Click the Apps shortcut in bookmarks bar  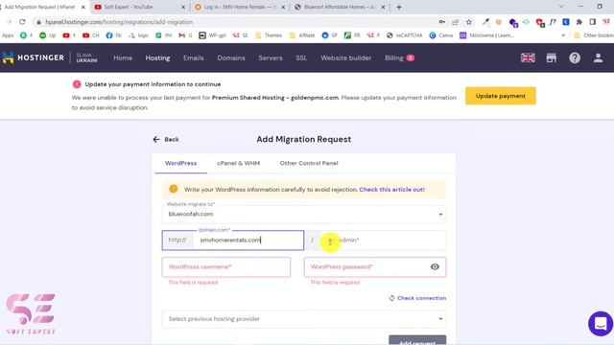click(8, 35)
